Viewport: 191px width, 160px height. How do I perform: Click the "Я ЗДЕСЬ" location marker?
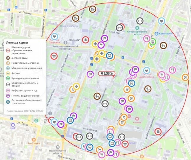tap(106, 74)
